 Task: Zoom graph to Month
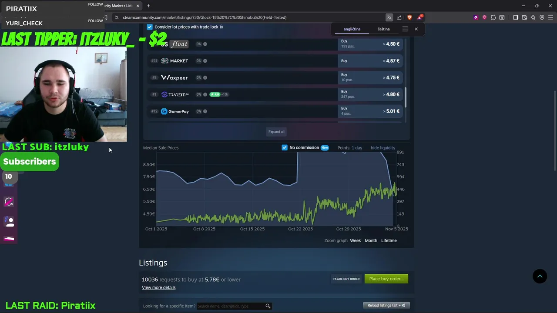pyautogui.click(x=371, y=240)
